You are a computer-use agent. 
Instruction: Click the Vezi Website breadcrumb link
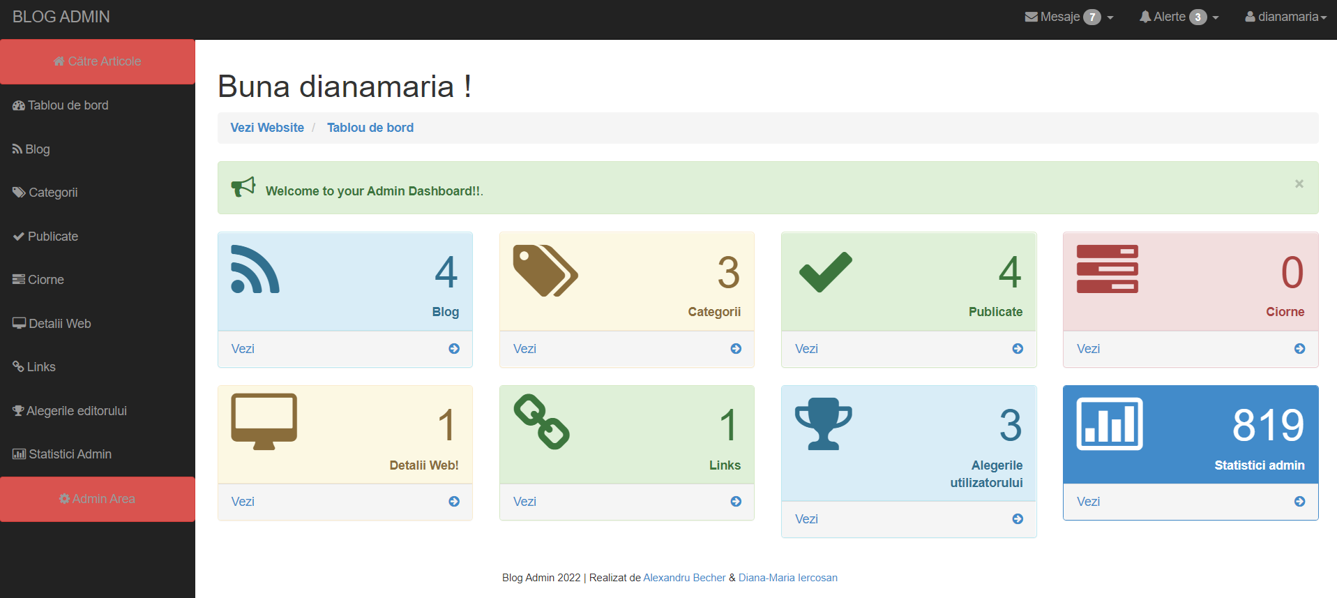[267, 128]
